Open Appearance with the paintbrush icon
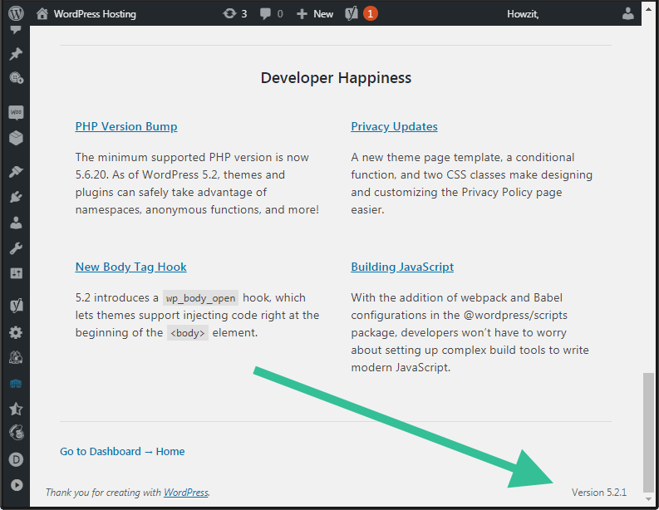Image resolution: width=659 pixels, height=510 pixels. coord(16,172)
